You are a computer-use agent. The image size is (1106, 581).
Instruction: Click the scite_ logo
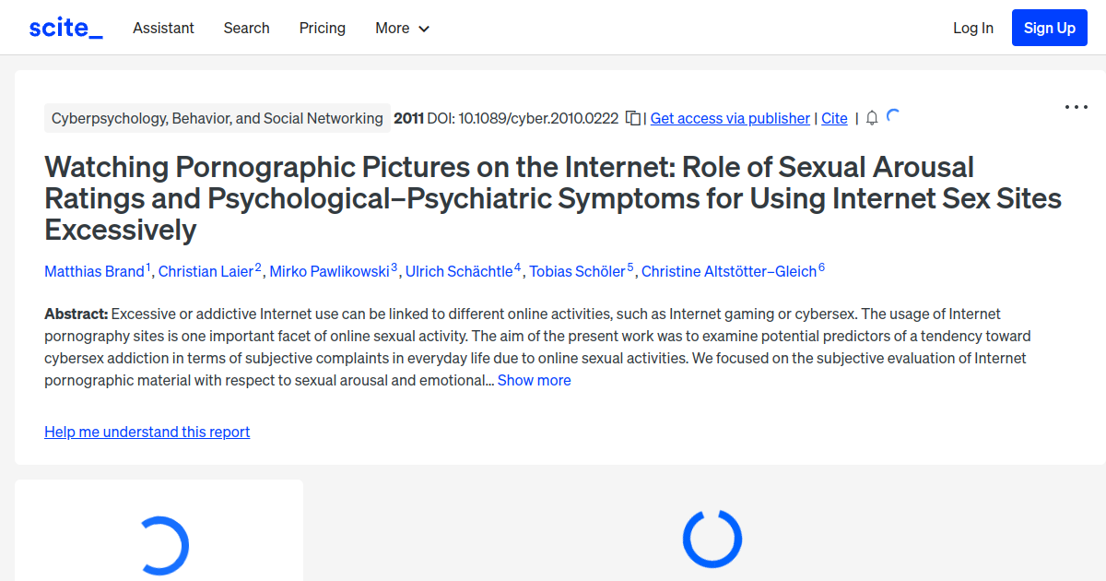click(x=65, y=27)
